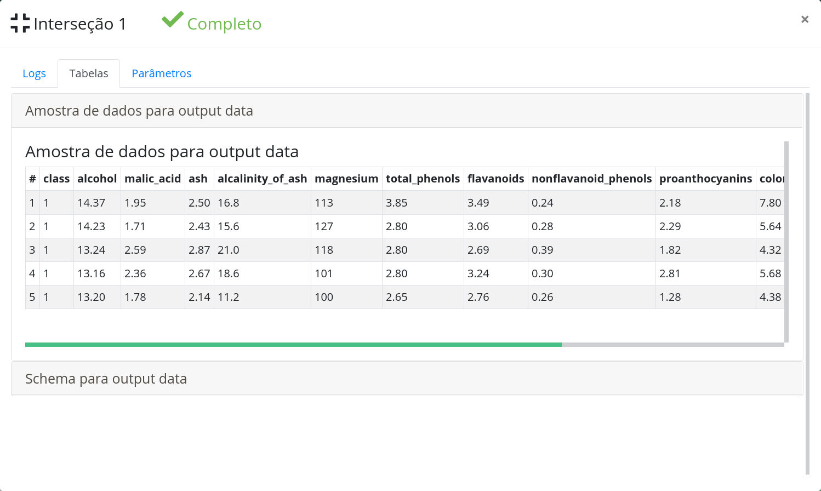Image resolution: width=821 pixels, height=491 pixels.
Task: Click the alcohol column header
Action: tap(97, 179)
